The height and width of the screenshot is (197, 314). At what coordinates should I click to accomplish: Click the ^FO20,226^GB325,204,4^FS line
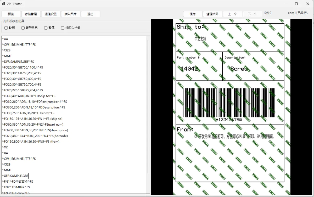[x=22, y=90]
